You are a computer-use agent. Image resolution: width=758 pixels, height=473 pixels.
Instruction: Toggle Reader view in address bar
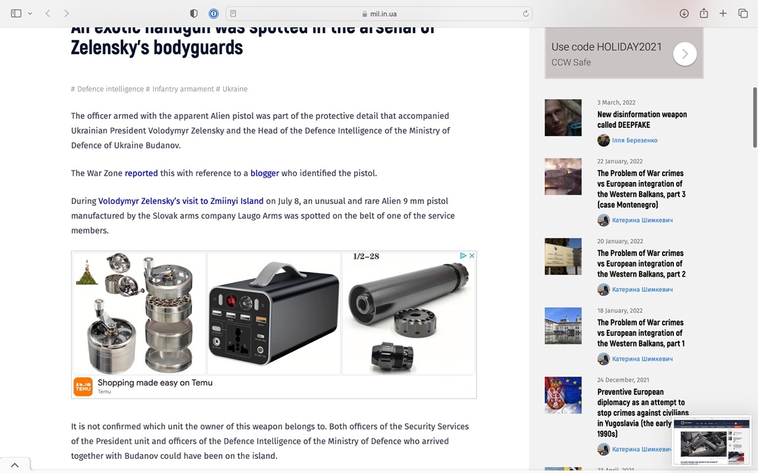[233, 14]
